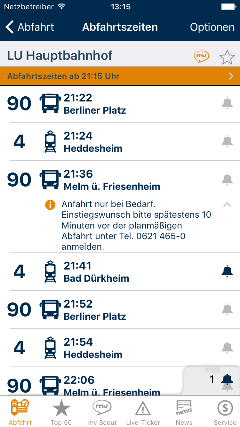Open the Live-Ticker tab
Screen dimensions: 240x427
tap(143, 412)
